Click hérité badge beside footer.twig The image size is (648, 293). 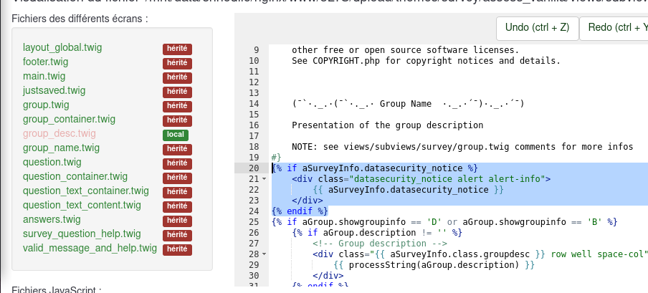coord(177,63)
